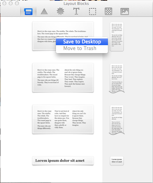Select the Lorem ipsum dolor sit amet heading block

point(63,161)
